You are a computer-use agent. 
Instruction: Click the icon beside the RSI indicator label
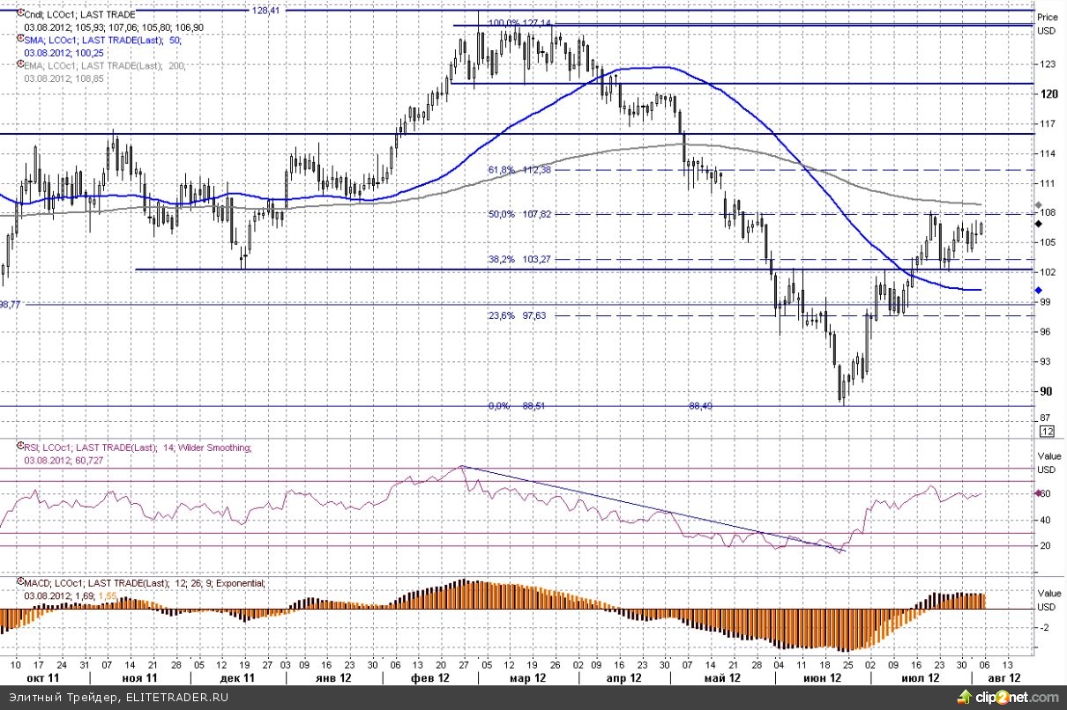click(20, 447)
